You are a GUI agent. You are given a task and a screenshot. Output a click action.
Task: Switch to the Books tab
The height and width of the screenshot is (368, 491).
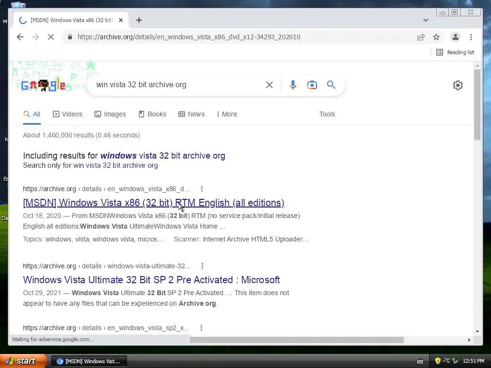point(152,114)
